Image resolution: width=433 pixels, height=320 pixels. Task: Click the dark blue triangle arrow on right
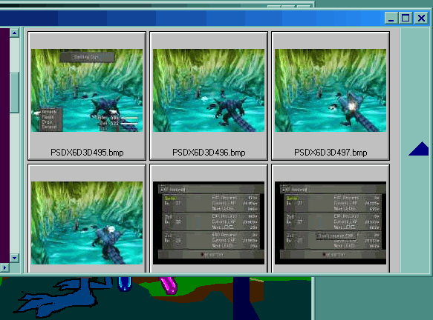[419, 149]
